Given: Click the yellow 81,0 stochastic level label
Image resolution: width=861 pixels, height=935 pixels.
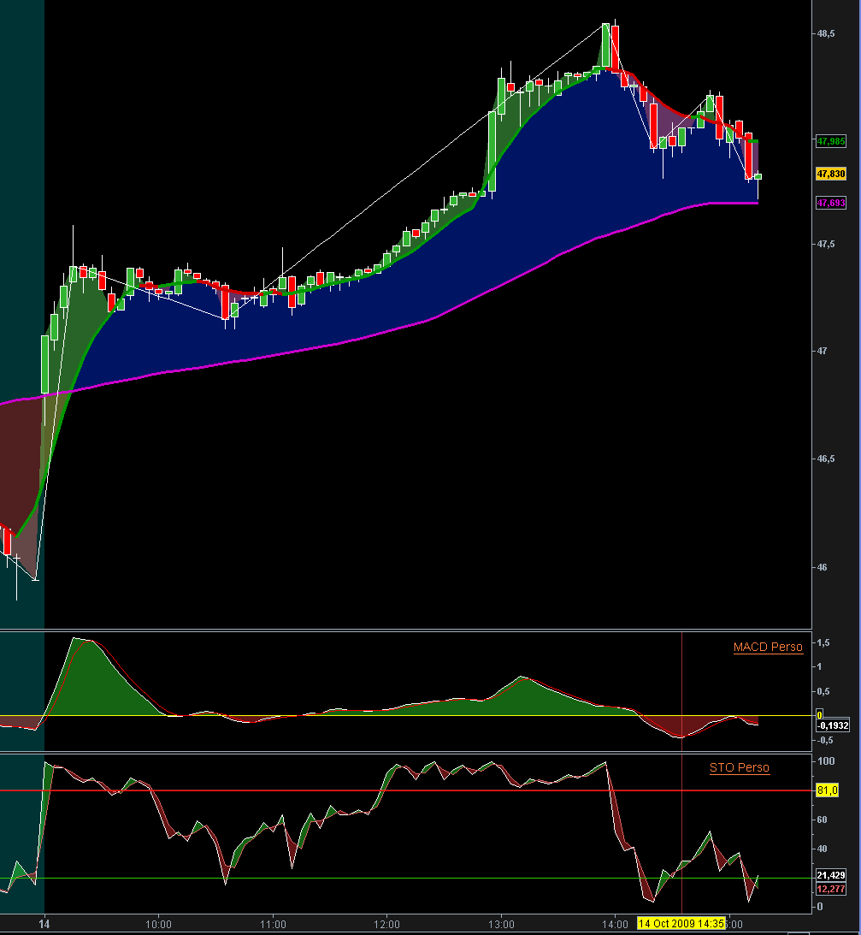Looking at the screenshot, I should [827, 790].
